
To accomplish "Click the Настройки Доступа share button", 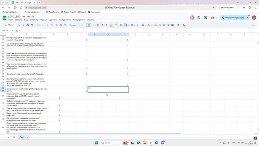I will pyautogui.click(x=233, y=17).
